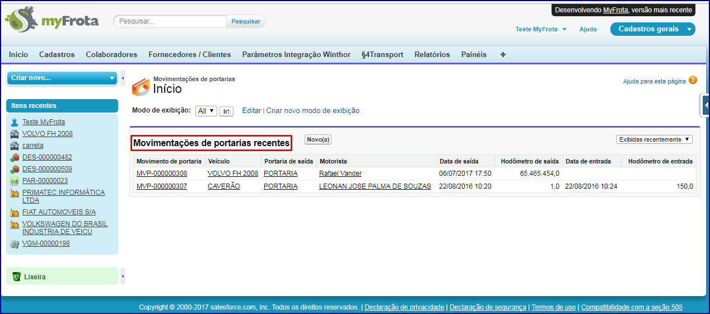Click the icon beside VOLKSWAGEN DO BRASIL
This screenshot has height=314, width=710.
(x=15, y=224)
